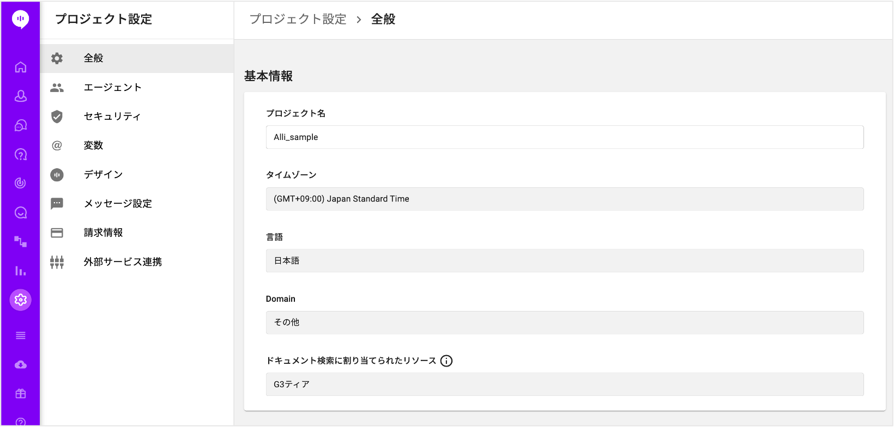Open the gift icon near sidebar bottom
This screenshot has width=894, height=427.
pos(20,394)
